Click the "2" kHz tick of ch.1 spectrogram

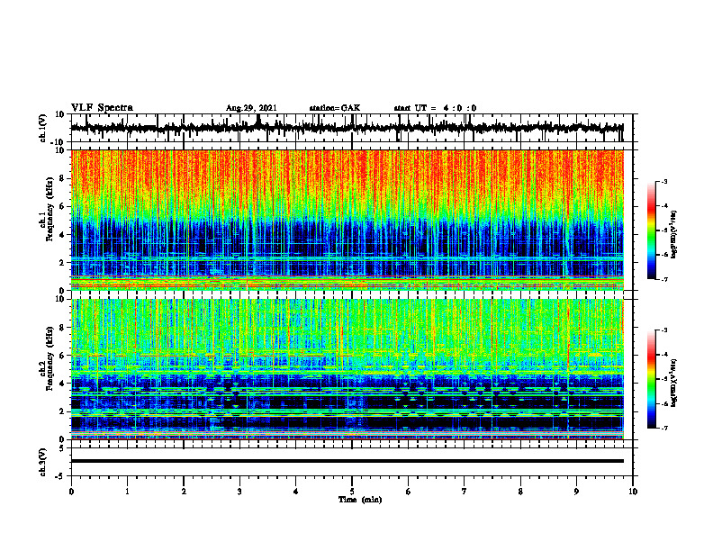[62, 263]
